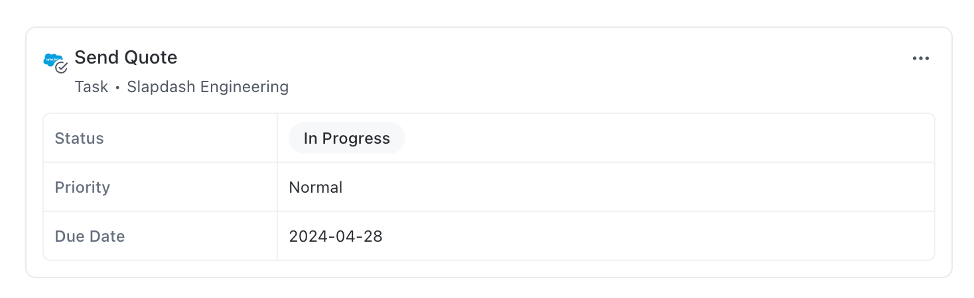Click empty space right of In Progress pill

pyautogui.click(x=663, y=138)
